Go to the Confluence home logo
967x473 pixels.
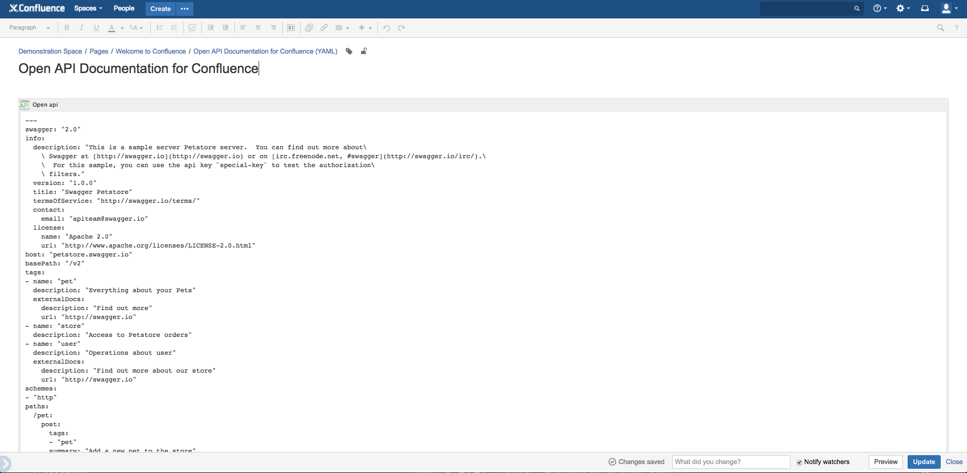pyautogui.click(x=37, y=8)
